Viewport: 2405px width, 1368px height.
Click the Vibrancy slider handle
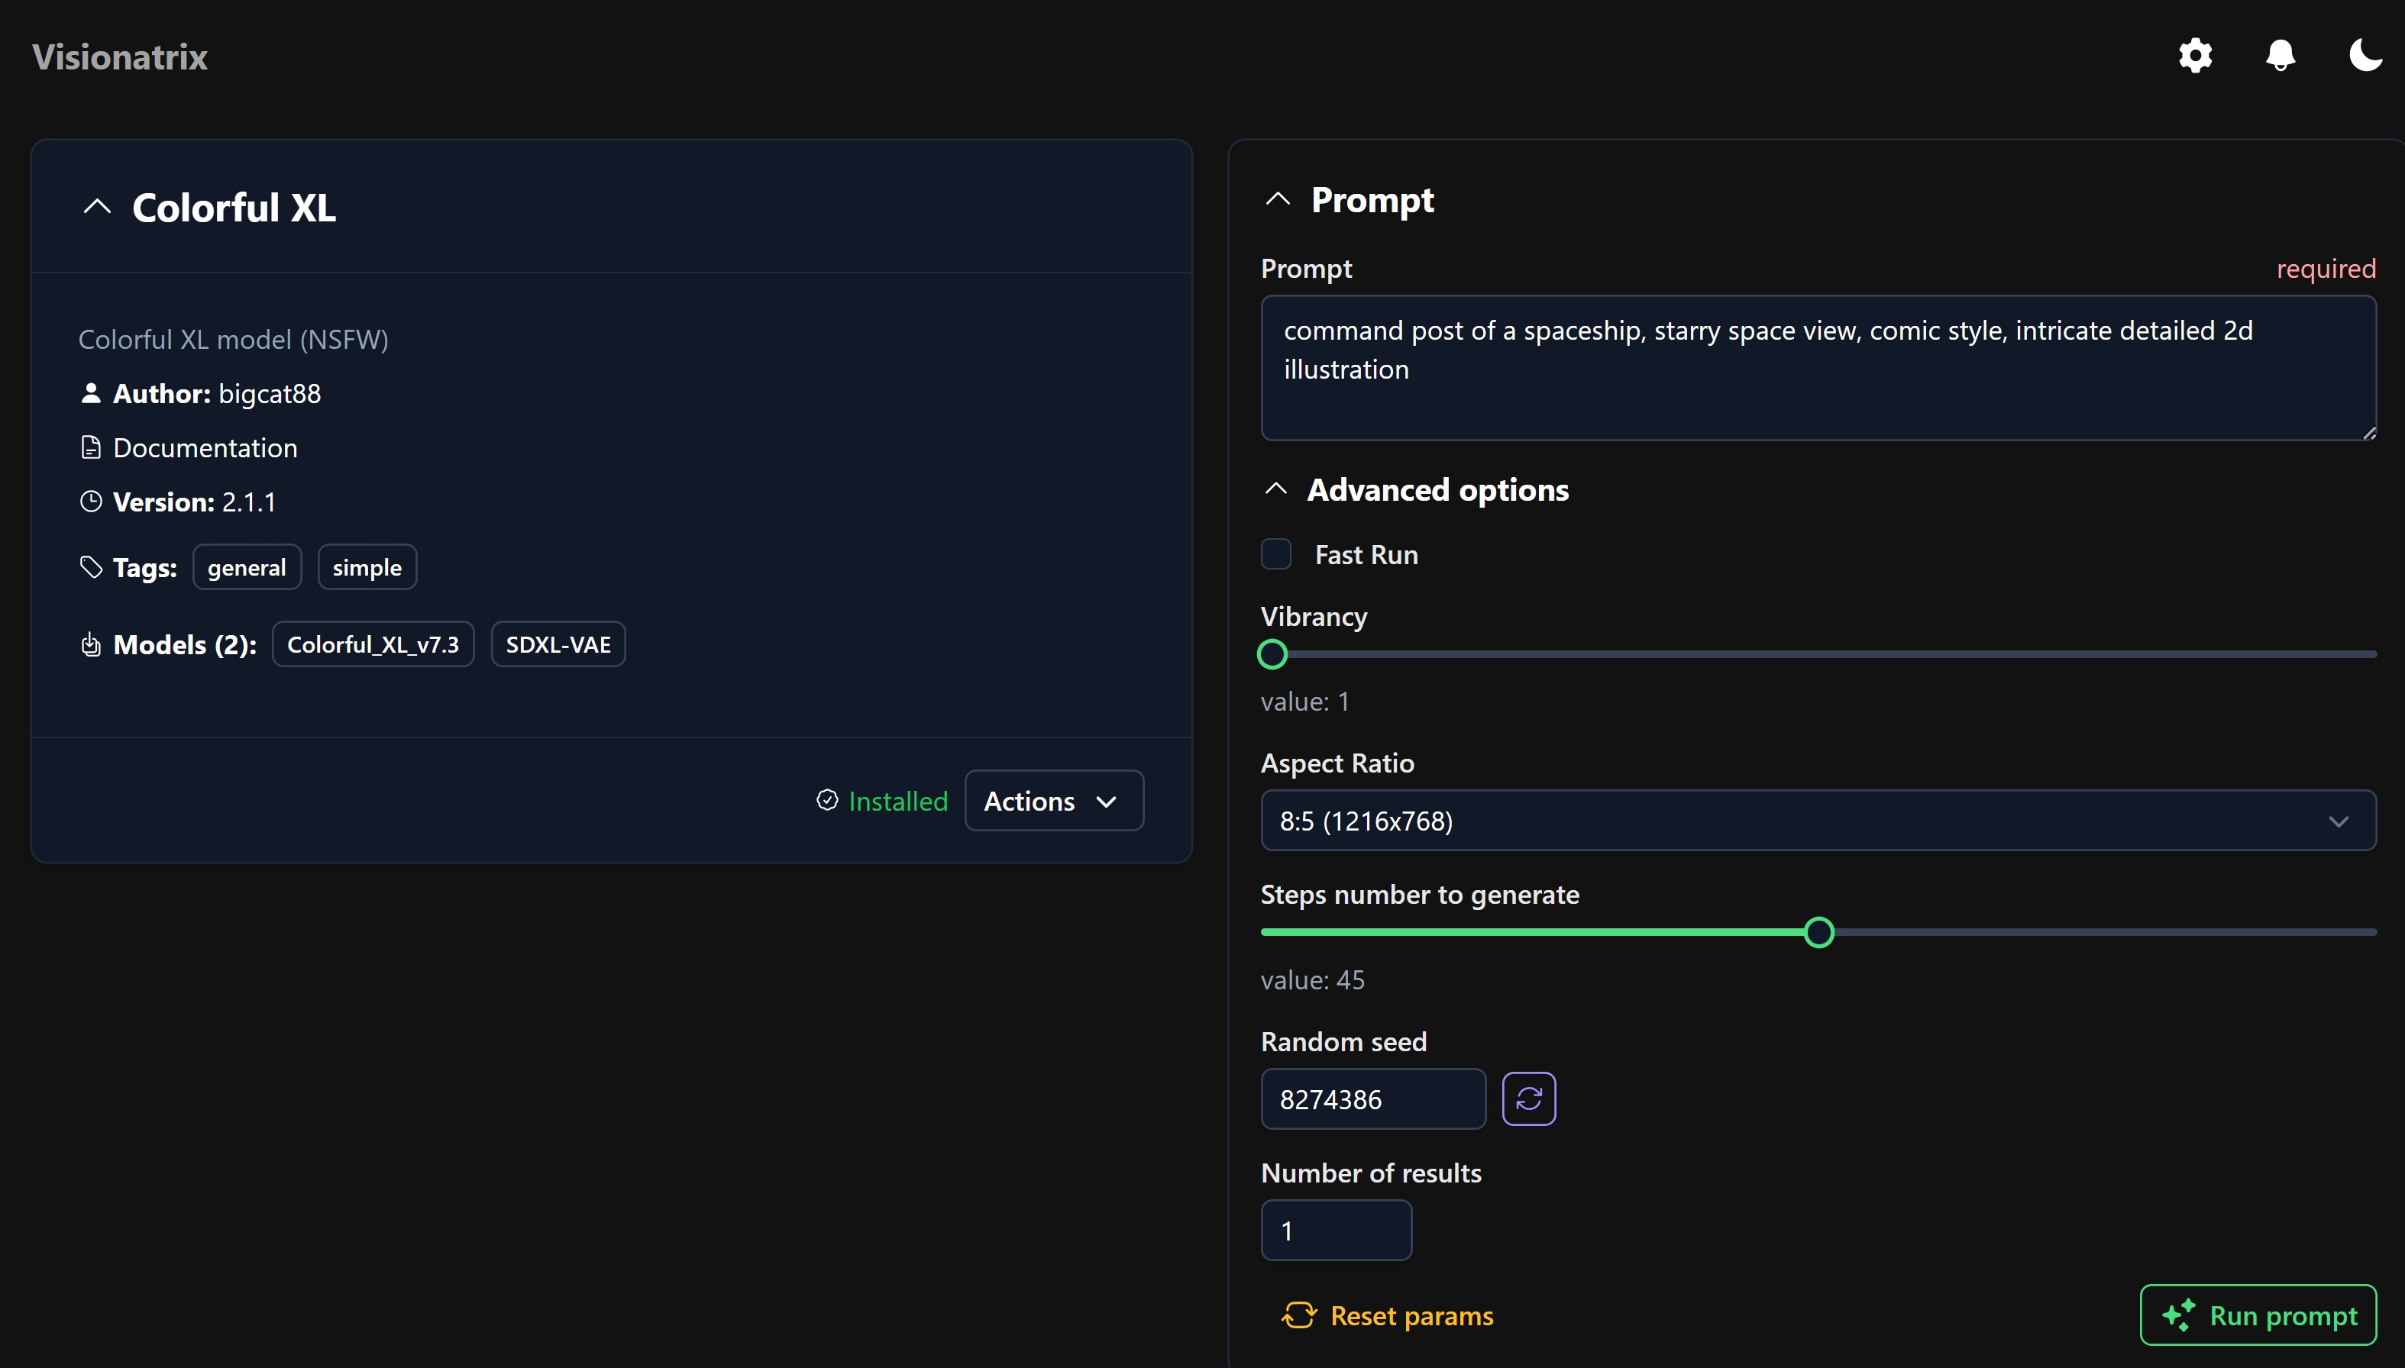[1272, 654]
